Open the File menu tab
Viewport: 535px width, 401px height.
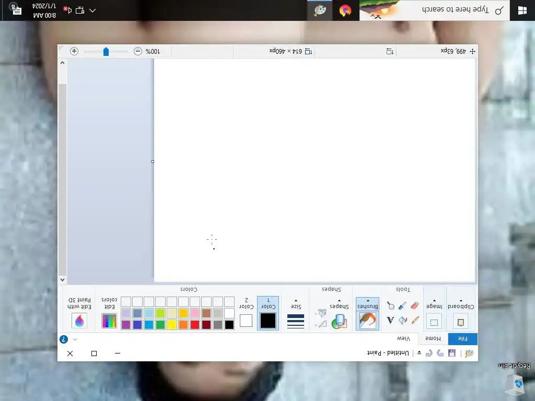(x=463, y=338)
